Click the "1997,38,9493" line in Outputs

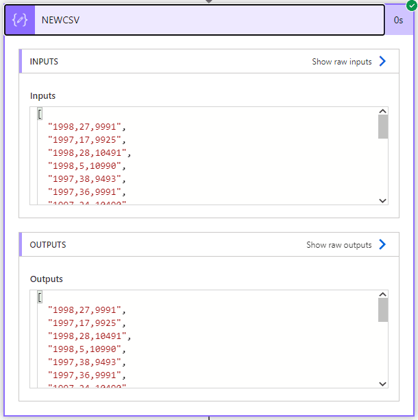tap(84, 362)
